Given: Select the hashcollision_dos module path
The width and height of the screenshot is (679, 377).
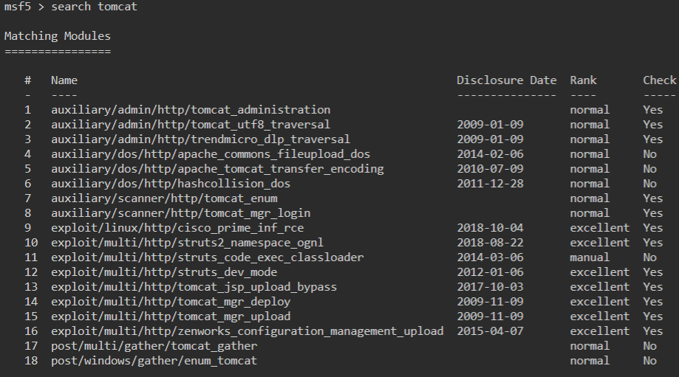Looking at the screenshot, I should tap(171, 184).
